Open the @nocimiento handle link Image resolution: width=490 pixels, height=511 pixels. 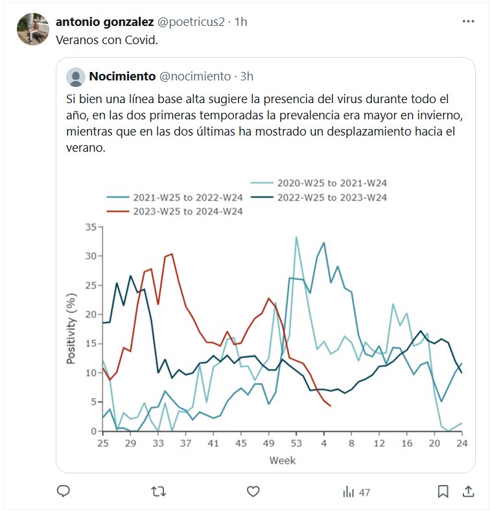[194, 77]
